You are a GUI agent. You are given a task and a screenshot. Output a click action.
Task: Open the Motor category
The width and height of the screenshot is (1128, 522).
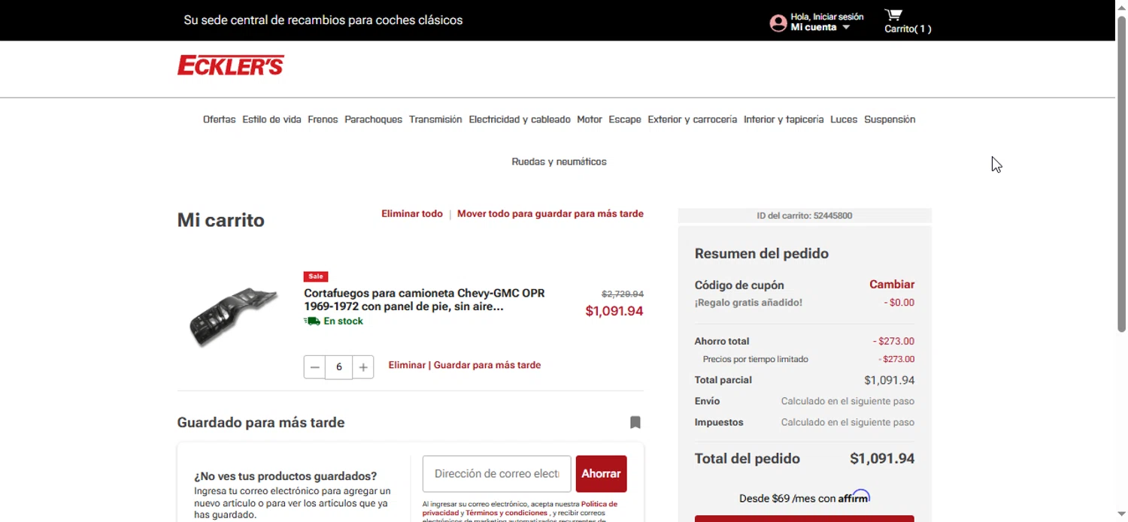click(590, 119)
